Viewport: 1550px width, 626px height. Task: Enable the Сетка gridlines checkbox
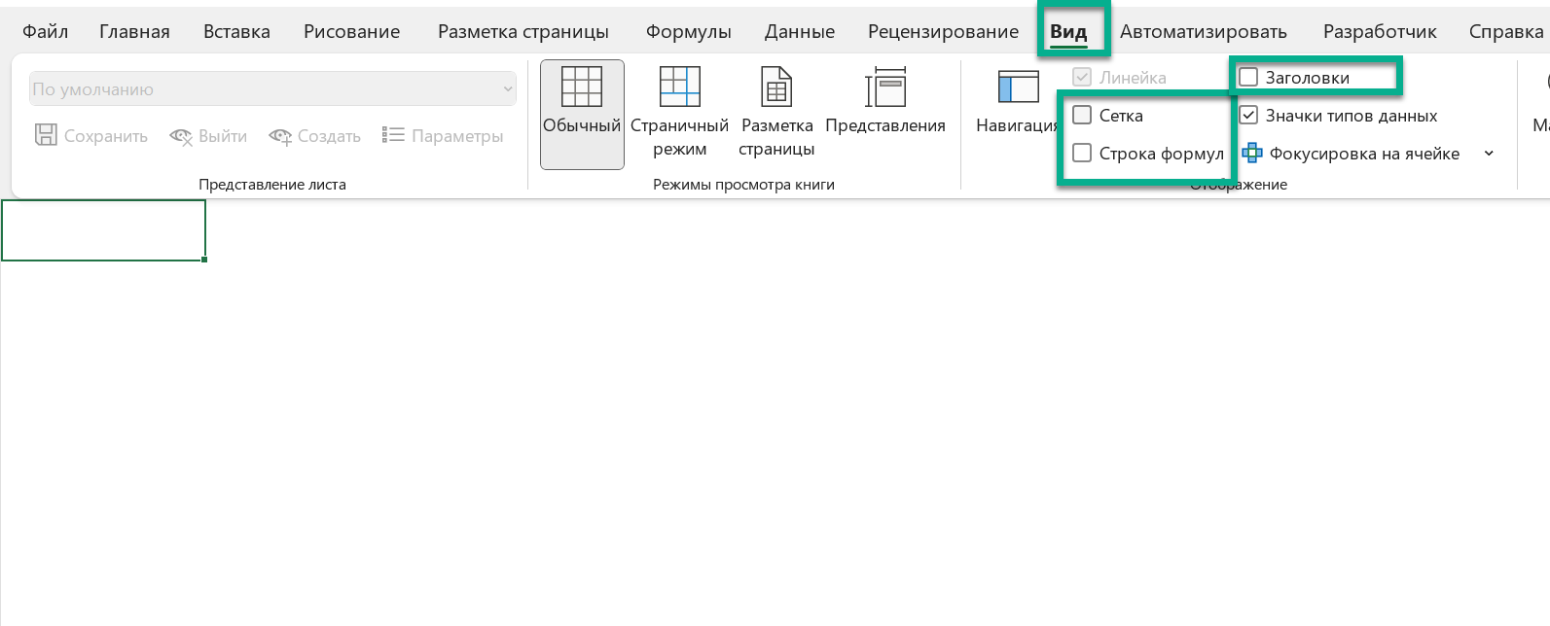(x=1082, y=116)
